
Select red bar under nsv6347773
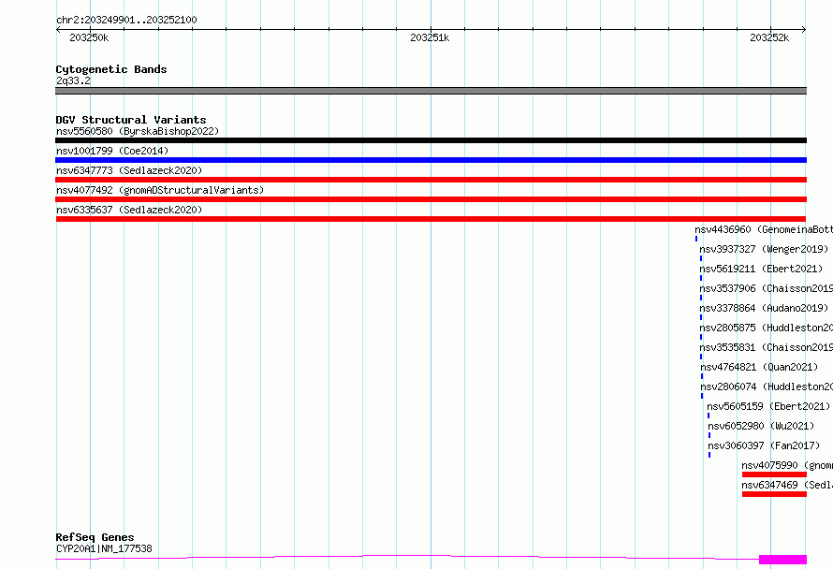coord(431,180)
